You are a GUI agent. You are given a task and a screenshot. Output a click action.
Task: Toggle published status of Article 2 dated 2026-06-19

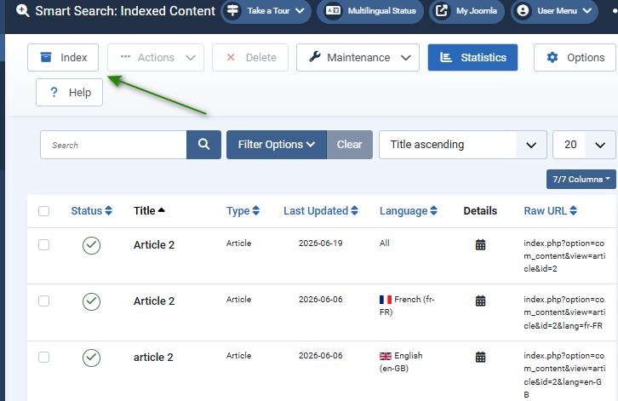[x=91, y=245]
